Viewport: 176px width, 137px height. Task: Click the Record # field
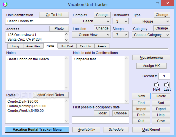[164, 76]
